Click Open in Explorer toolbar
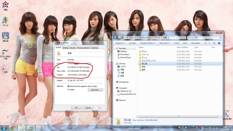The width and height of the screenshot is (233, 131). [132, 43]
